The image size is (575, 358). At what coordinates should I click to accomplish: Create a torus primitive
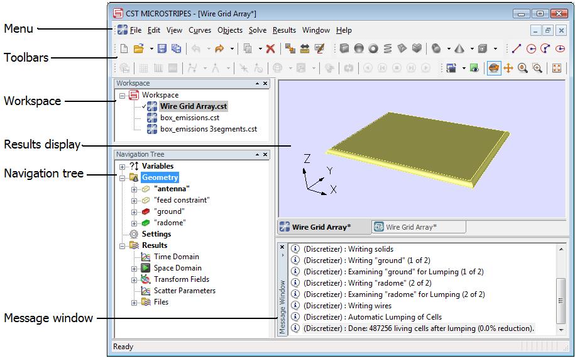tap(373, 48)
